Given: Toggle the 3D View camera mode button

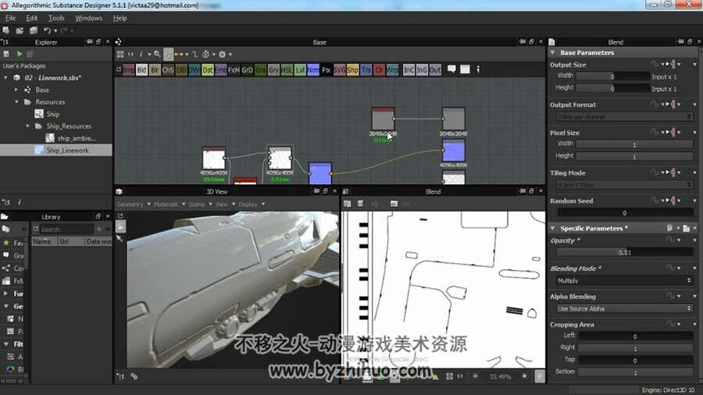Looking at the screenshot, I should tap(120, 226).
